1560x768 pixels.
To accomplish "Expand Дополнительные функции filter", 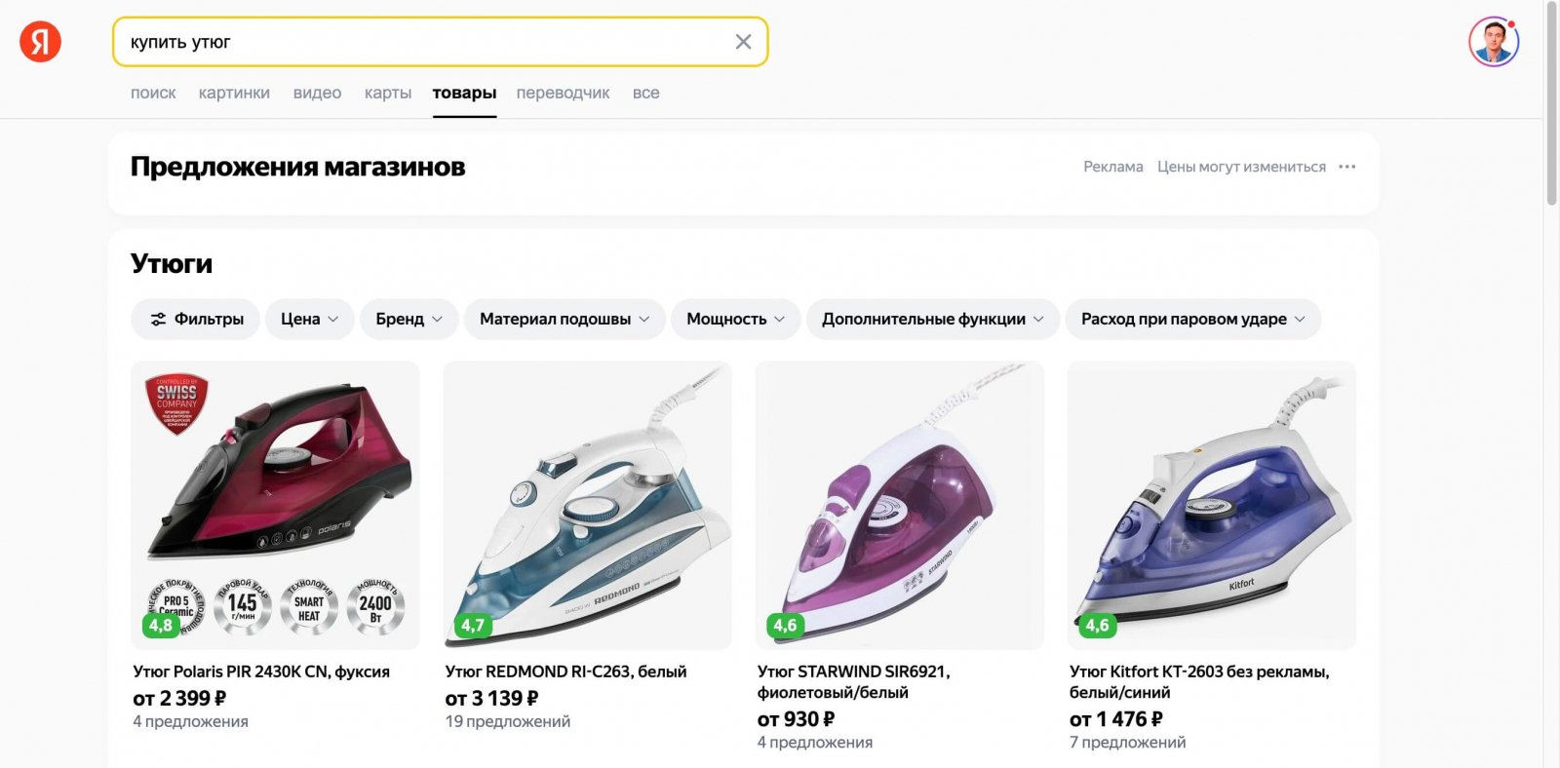I will (932, 319).
